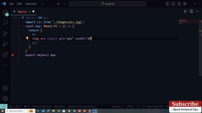Toggle the bottom panel visibility

(173, 4)
